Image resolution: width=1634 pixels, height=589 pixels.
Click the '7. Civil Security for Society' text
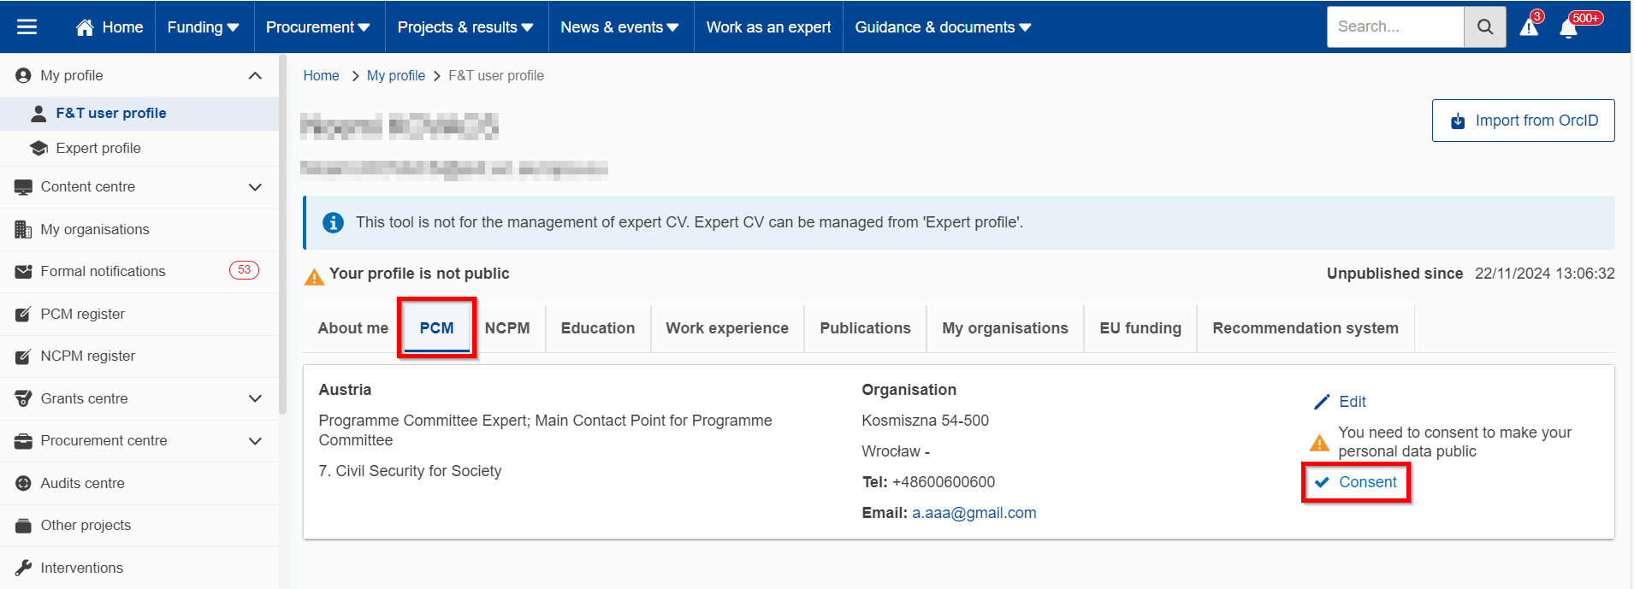pyautogui.click(x=410, y=471)
